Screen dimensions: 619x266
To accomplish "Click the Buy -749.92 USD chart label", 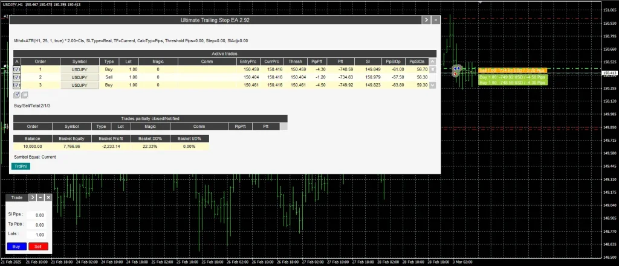I will (513, 77).
